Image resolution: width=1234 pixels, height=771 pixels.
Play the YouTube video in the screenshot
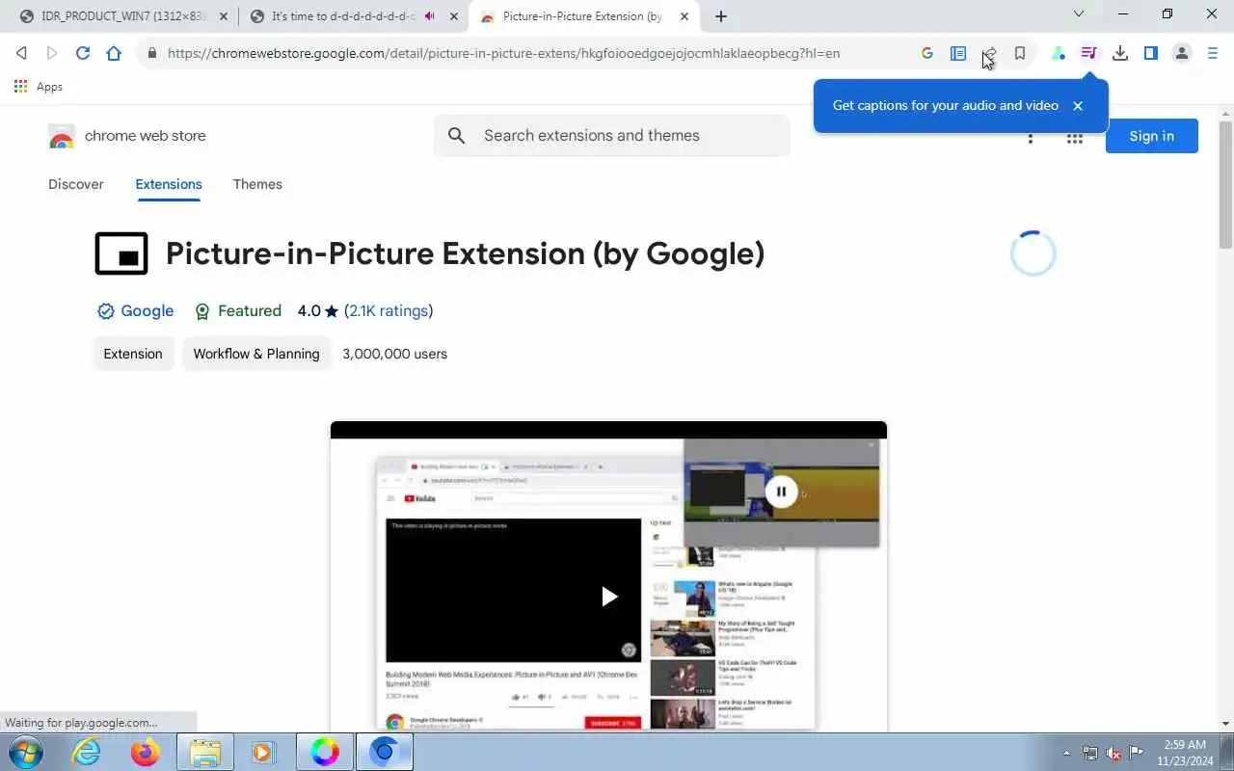tap(609, 597)
